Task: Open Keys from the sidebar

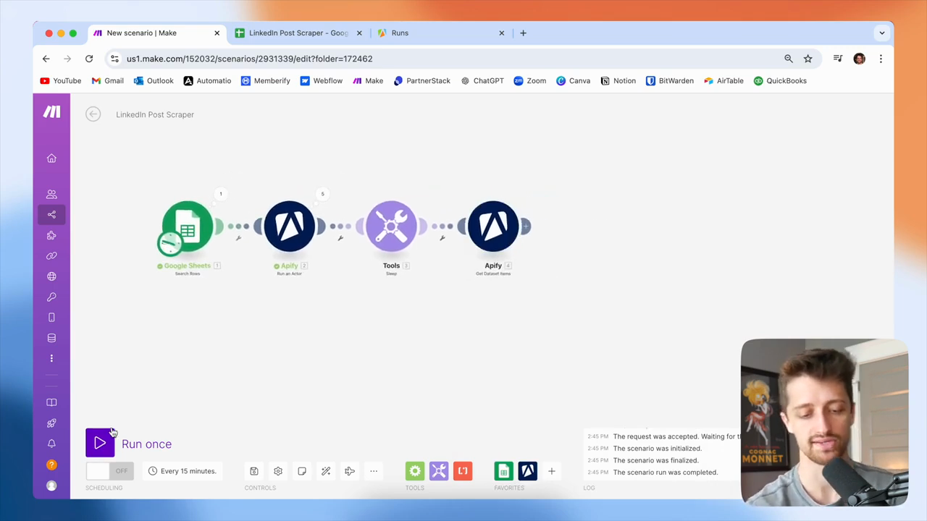Action: point(51,297)
